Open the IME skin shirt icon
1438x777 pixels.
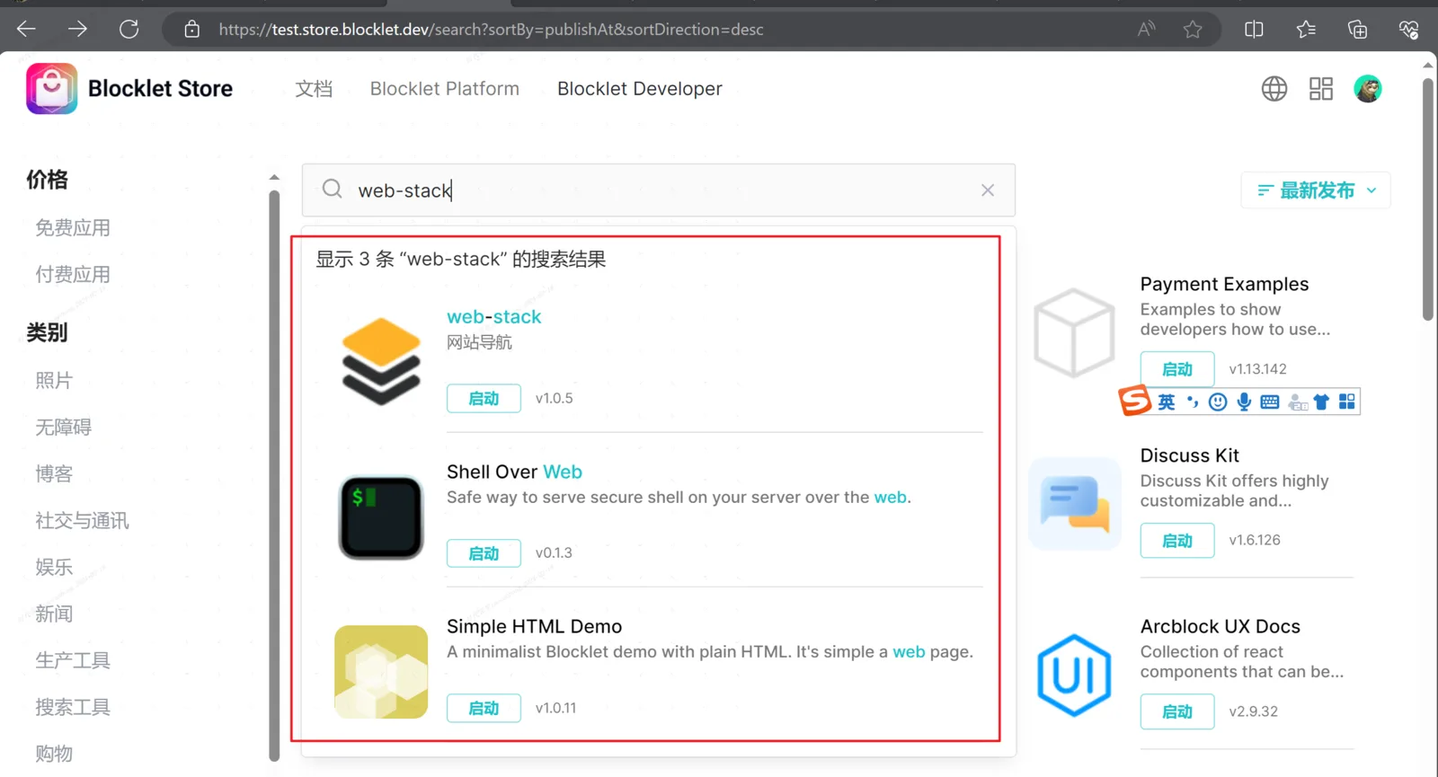(x=1321, y=402)
